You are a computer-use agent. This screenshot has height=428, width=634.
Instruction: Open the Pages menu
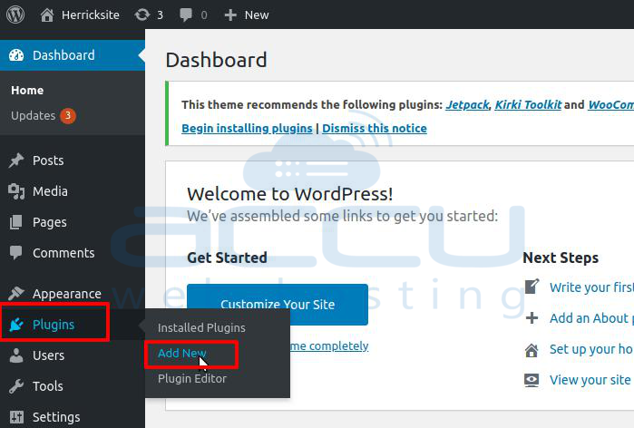(x=50, y=222)
